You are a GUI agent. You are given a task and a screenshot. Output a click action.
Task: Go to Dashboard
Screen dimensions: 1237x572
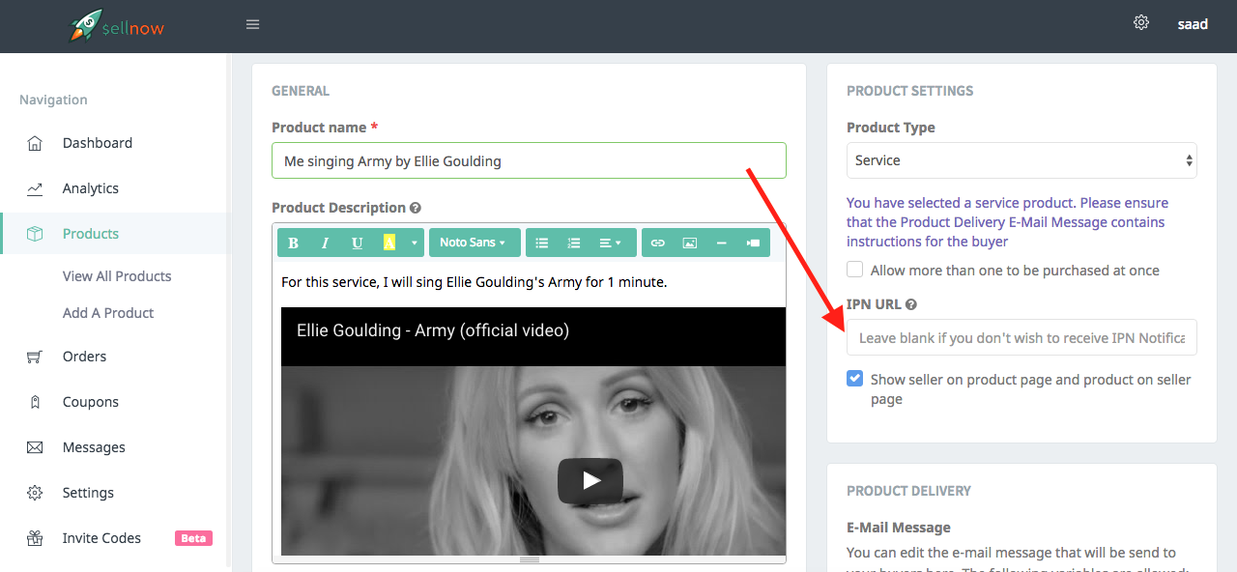pos(98,143)
